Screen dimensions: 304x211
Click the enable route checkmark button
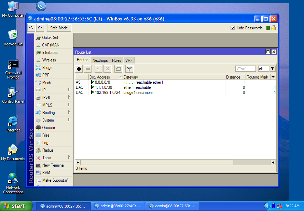[x=98, y=69]
